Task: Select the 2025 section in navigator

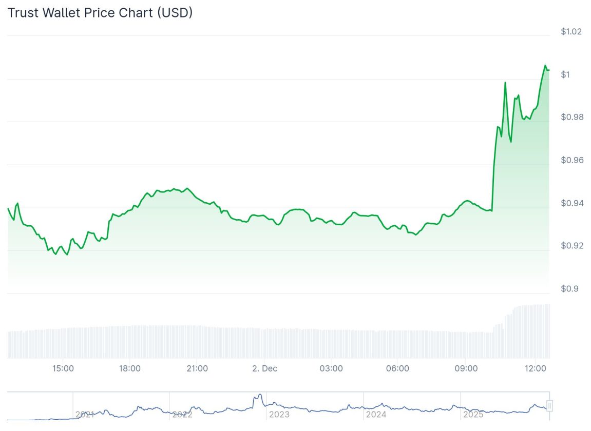Action: [473, 414]
